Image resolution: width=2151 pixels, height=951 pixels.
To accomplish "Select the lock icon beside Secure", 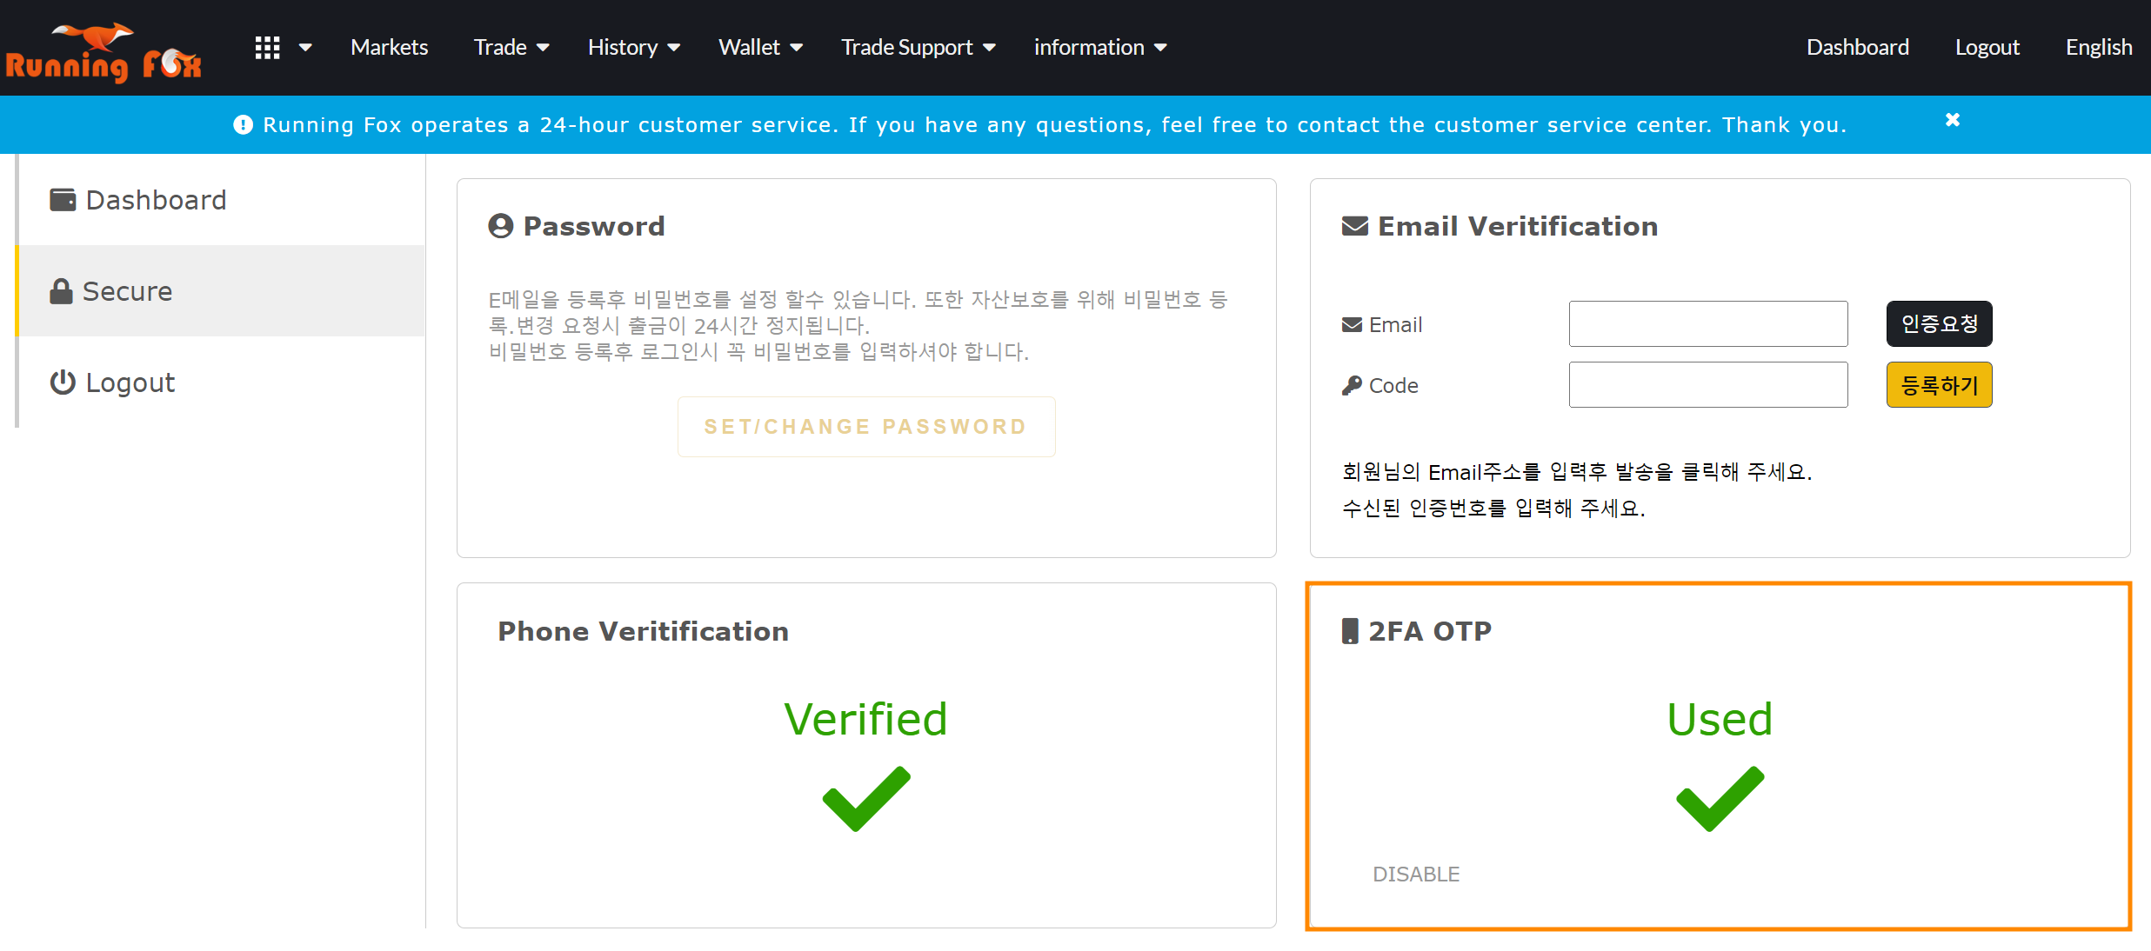I will tap(60, 290).
